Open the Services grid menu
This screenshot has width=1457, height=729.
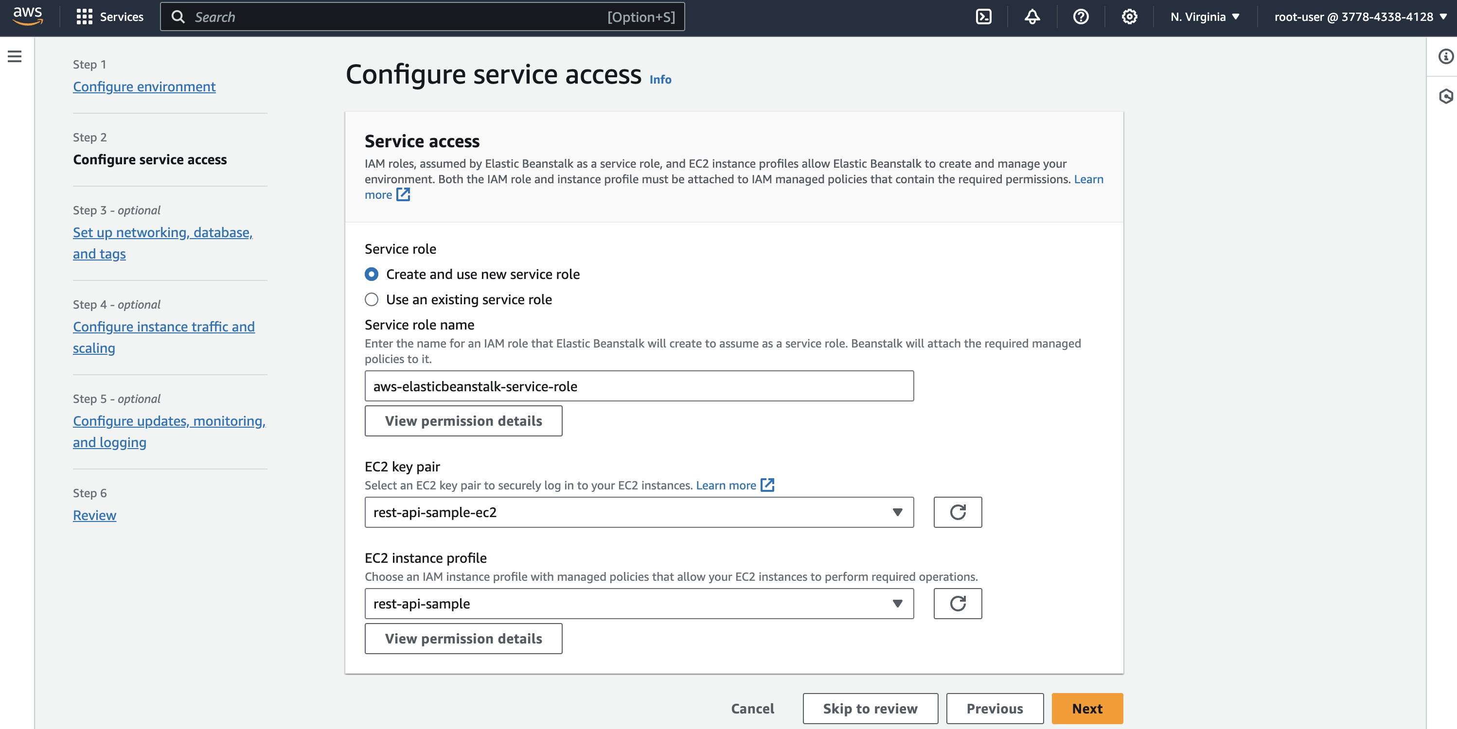[x=110, y=17]
